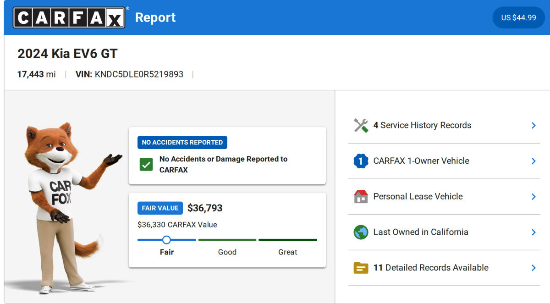This screenshot has height=304, width=550.
Task: Click the Report heading text
Action: tap(155, 17)
